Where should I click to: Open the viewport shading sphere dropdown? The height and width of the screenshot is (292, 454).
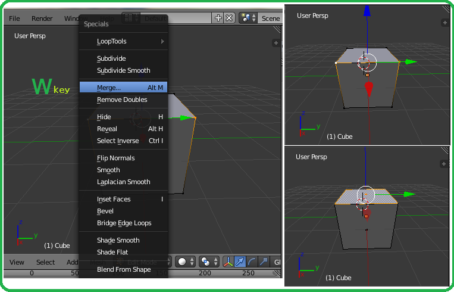(x=185, y=262)
